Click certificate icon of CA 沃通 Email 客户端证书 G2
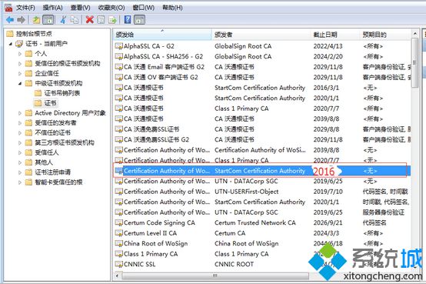The image size is (426, 284). click(x=118, y=67)
